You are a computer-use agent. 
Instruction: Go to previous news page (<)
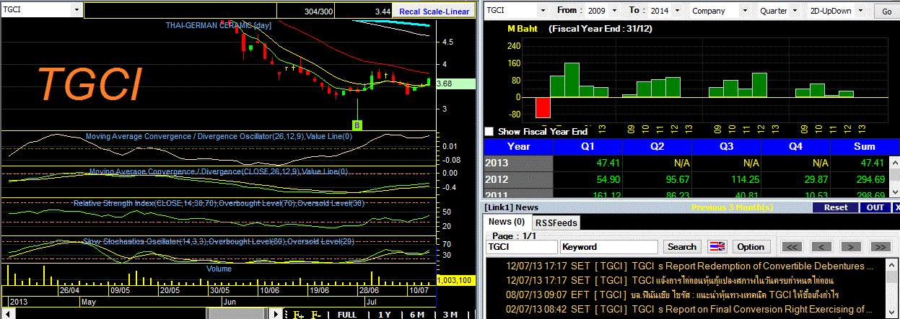coord(821,246)
